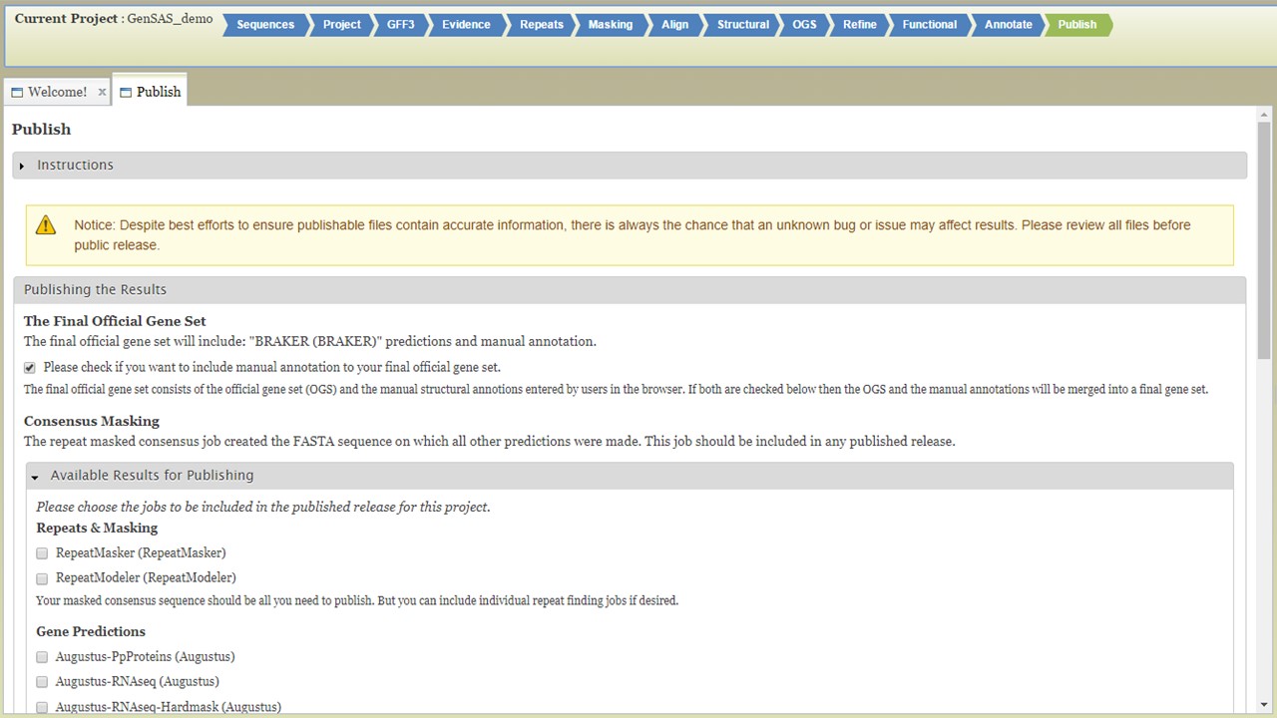The height and width of the screenshot is (718, 1277).
Task: Check Augustus-RNAseq-Hardmask (Augustus) job
Action: (42, 707)
